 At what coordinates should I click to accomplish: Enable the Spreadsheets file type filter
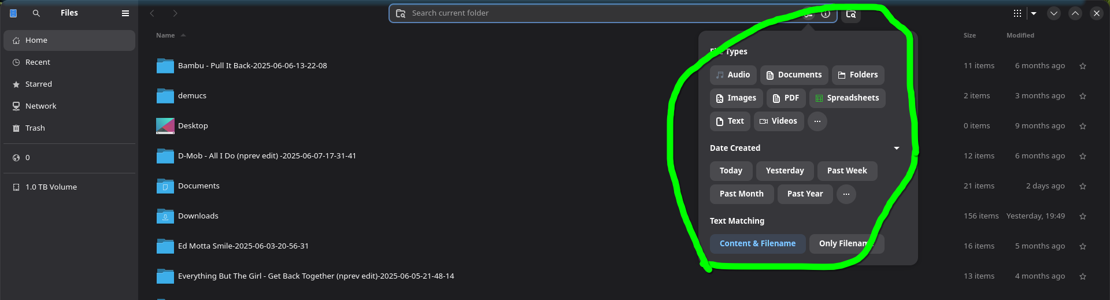click(846, 98)
